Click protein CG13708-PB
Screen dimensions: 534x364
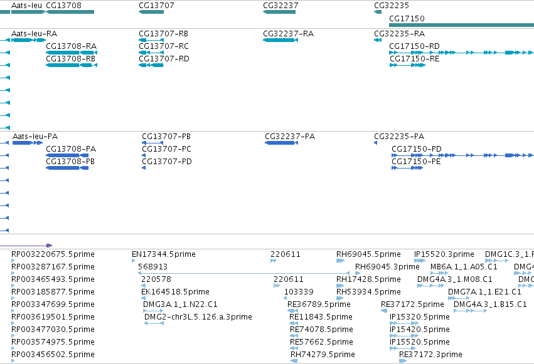pos(67,168)
